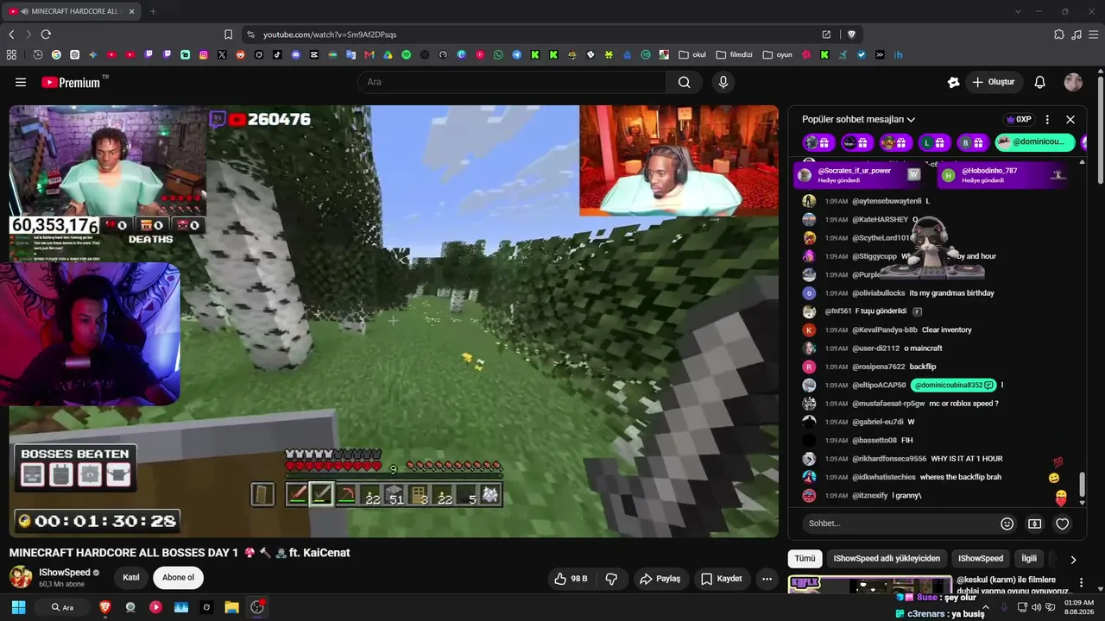Show more filter chips with right arrow
Screen dimensions: 1105x621
(1073, 559)
